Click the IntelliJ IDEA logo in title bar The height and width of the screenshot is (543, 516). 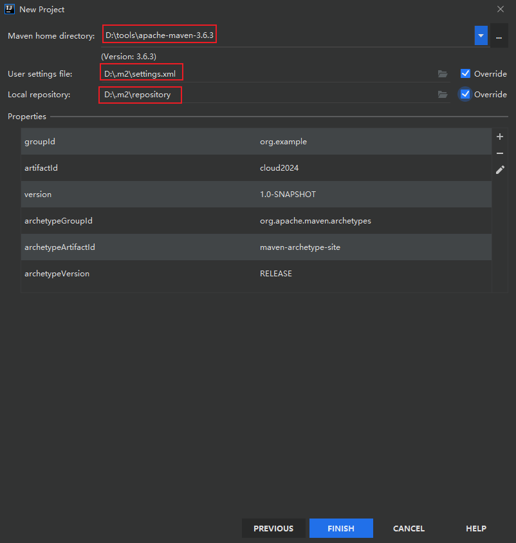(x=10, y=10)
